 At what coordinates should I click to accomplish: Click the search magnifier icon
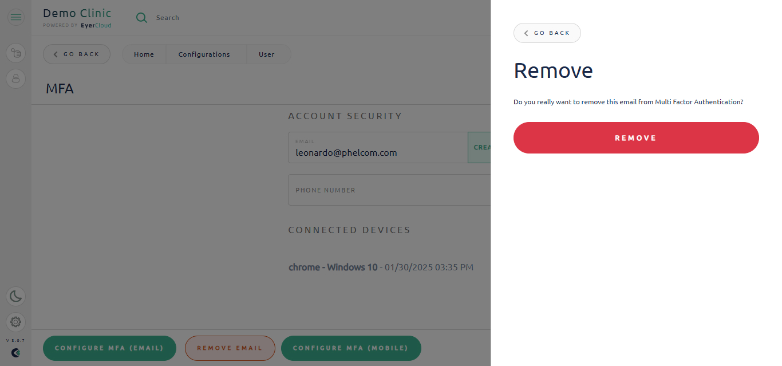[141, 18]
